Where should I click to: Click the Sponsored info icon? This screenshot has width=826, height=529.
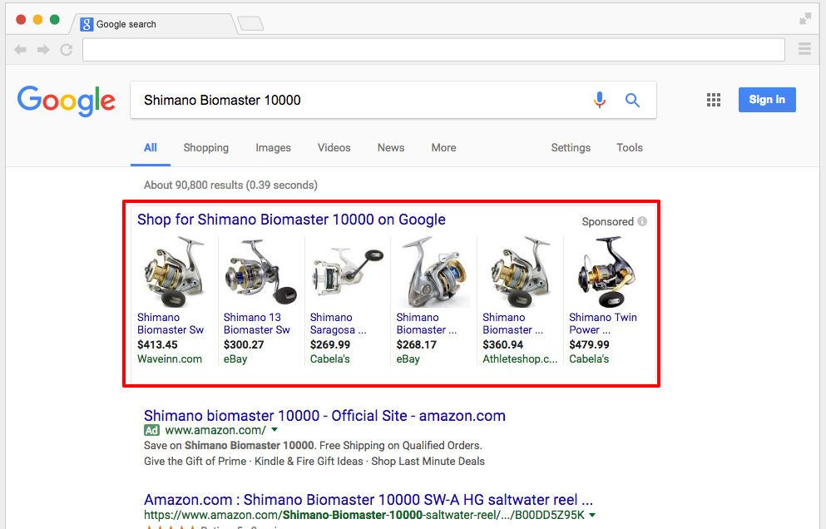[642, 221]
